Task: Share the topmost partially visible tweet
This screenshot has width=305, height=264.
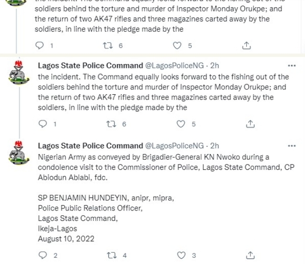Action: [246, 45]
